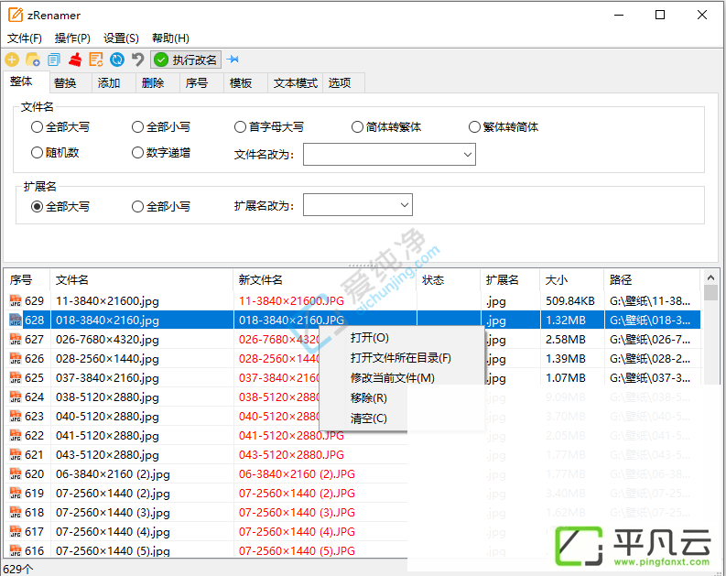Expand the 扩展名改为 dropdown arrow
This screenshot has width=726, height=576.
(x=405, y=204)
